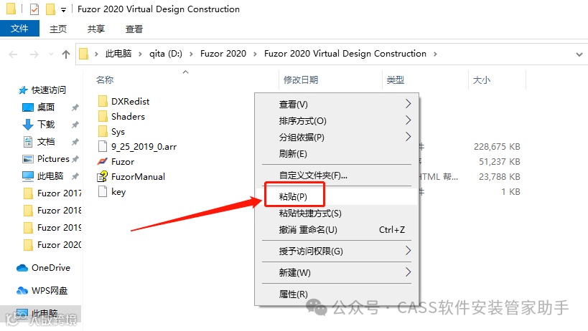Choose 撤消 重命名(U) menu entry
The width and height of the screenshot is (588, 331).
(x=337, y=230)
